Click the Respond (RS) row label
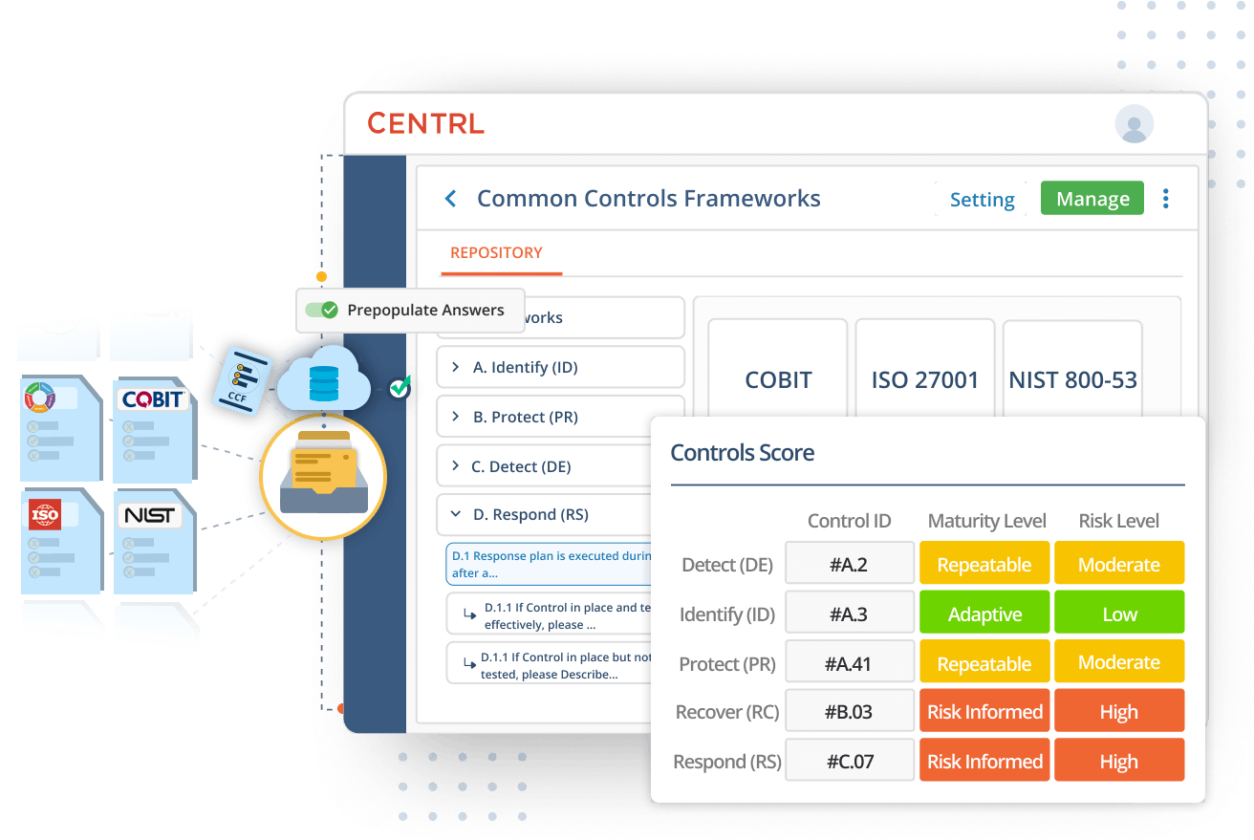Screen dimensions: 1254x840 click(726, 762)
